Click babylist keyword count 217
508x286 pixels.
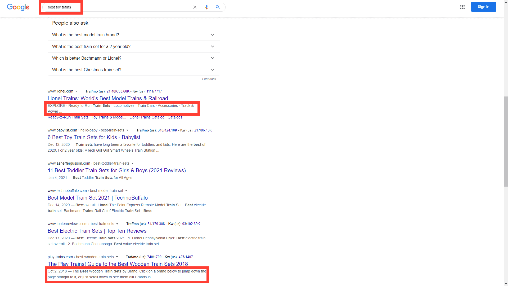point(197,130)
